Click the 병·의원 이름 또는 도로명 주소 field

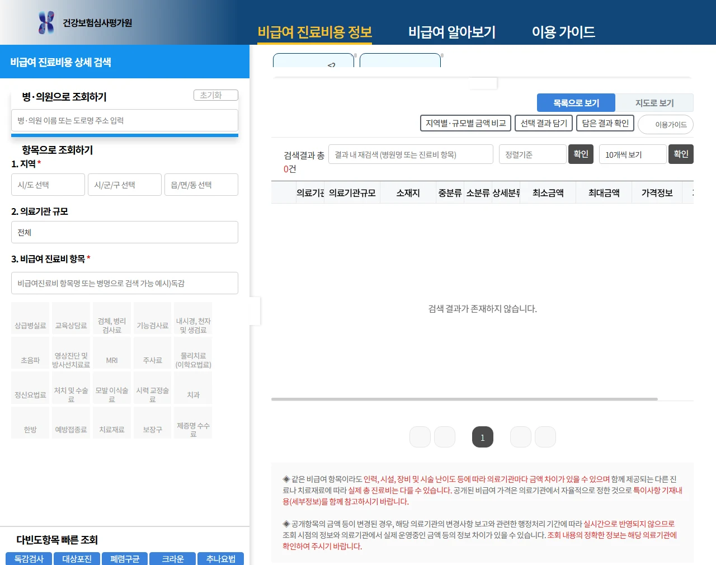[x=125, y=120]
